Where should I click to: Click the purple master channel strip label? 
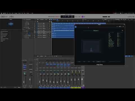point(83,88)
